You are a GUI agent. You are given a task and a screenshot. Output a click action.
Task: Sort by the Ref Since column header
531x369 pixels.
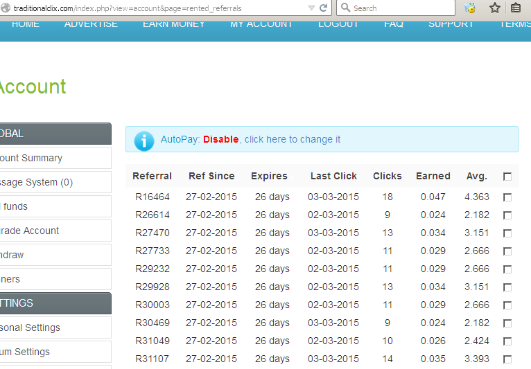pyautogui.click(x=211, y=176)
